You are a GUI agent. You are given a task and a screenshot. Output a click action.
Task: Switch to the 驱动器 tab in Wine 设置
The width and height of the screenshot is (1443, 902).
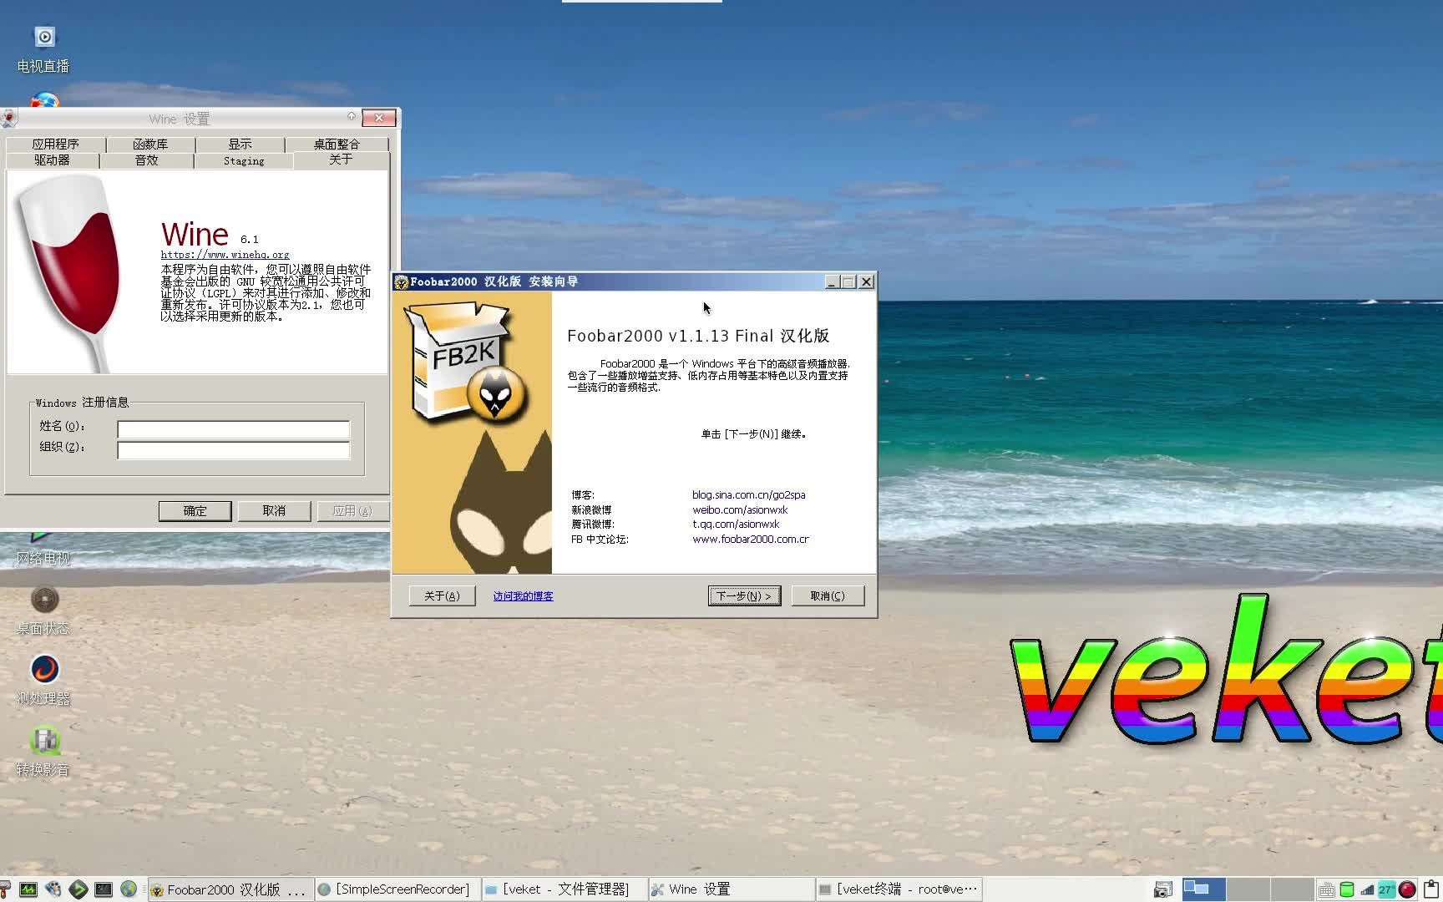[52, 160]
